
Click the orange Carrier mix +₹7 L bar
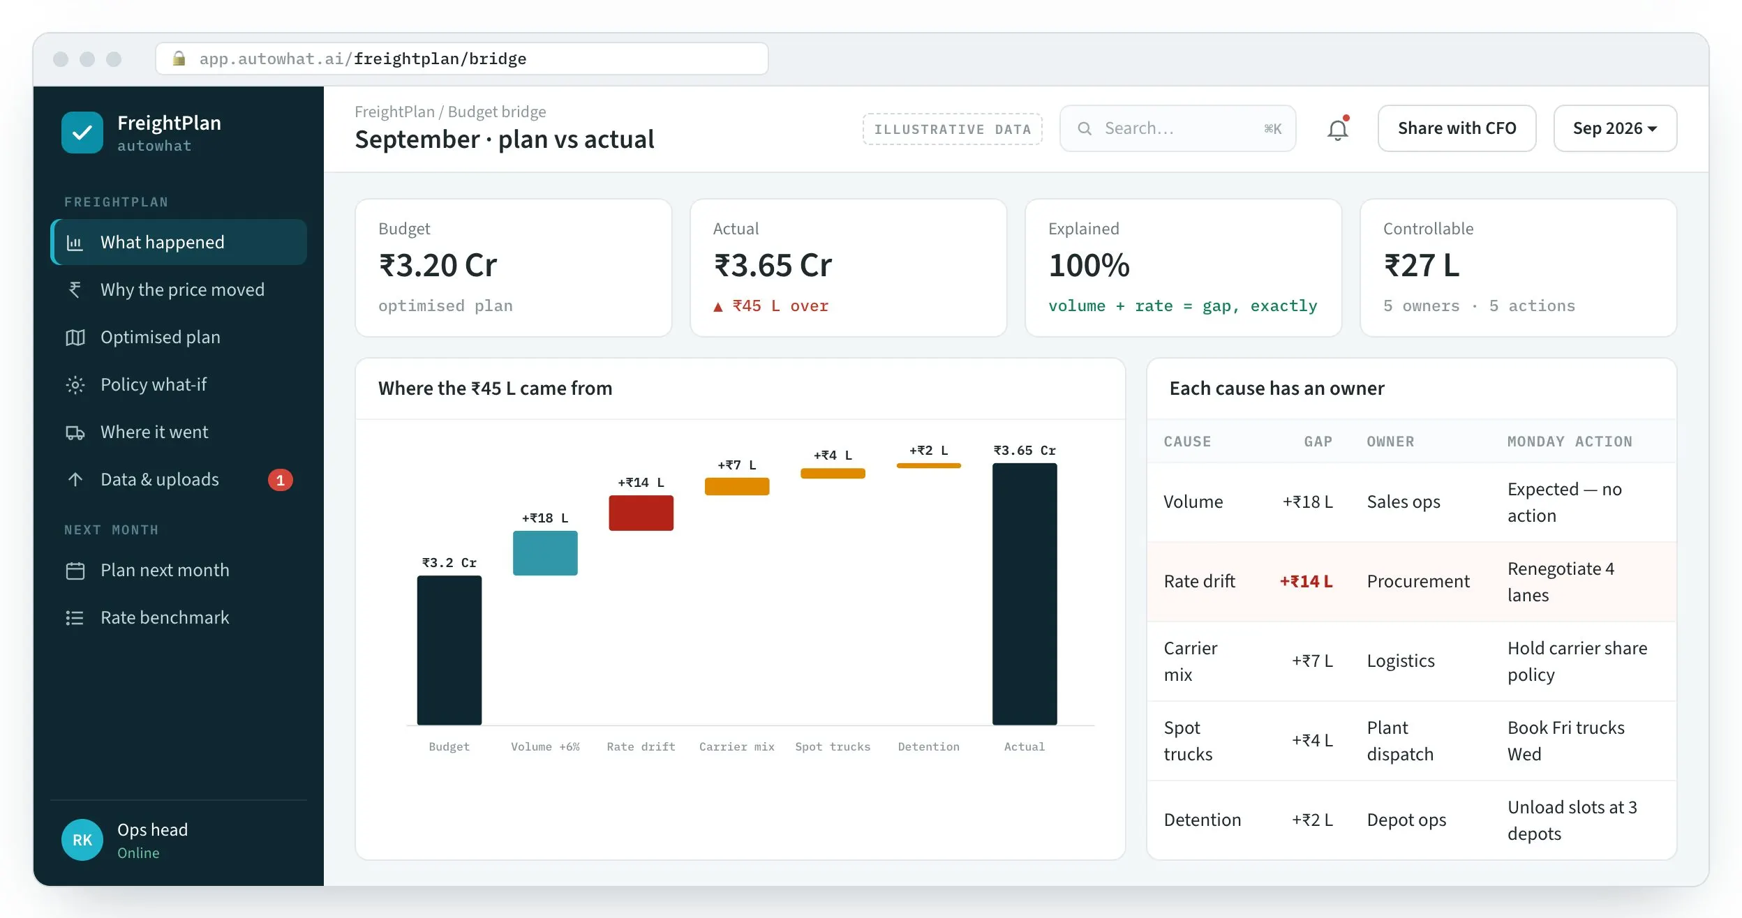coord(737,486)
